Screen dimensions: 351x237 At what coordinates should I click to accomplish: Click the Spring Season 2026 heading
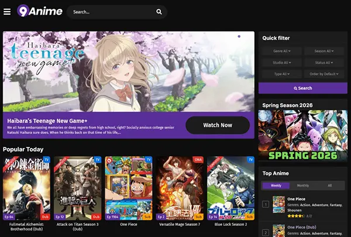(x=287, y=105)
